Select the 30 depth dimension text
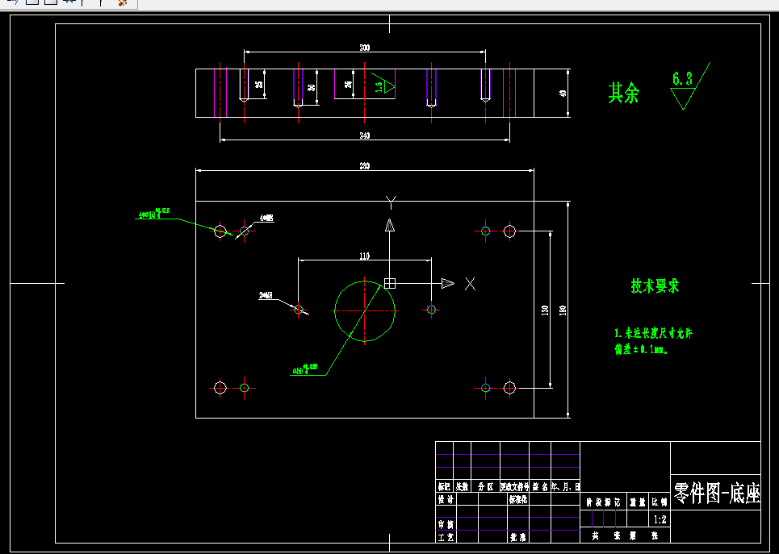This screenshot has height=554, width=779. click(312, 87)
